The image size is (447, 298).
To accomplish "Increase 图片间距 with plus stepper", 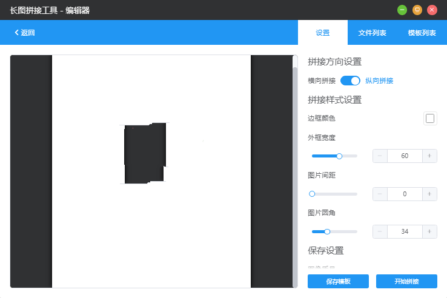I will pyautogui.click(x=429, y=194).
